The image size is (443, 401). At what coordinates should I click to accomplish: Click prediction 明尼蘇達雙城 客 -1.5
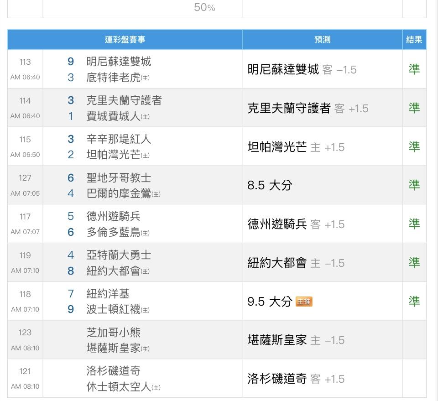302,69
